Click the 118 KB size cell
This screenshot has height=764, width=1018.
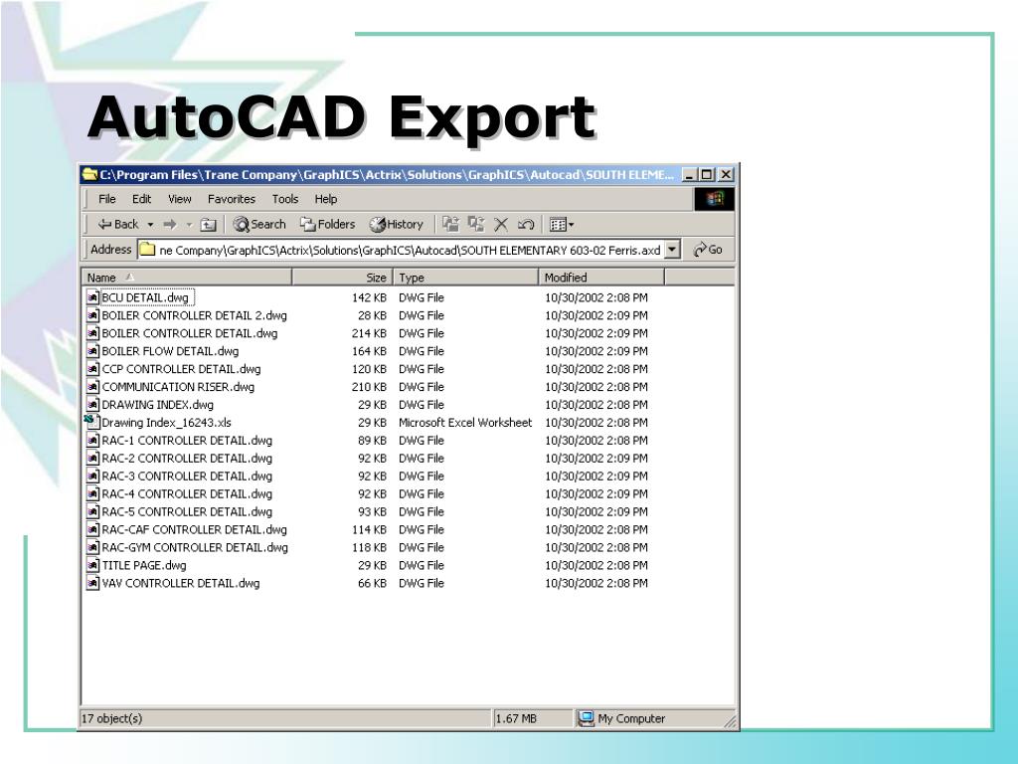(369, 548)
